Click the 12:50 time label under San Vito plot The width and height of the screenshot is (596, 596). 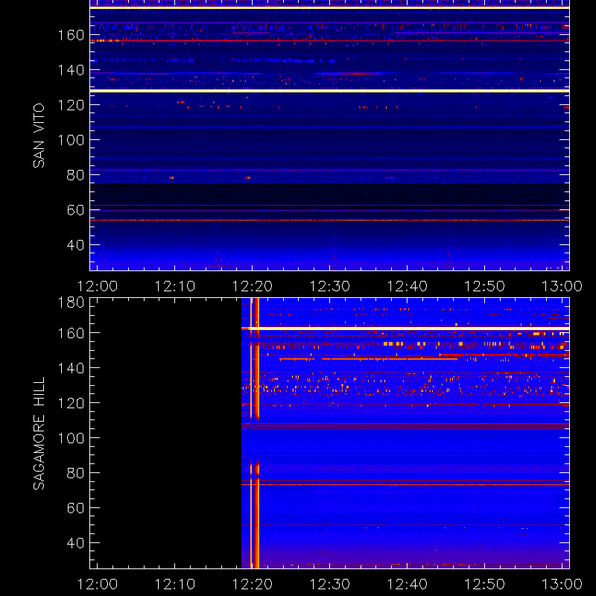point(485,286)
